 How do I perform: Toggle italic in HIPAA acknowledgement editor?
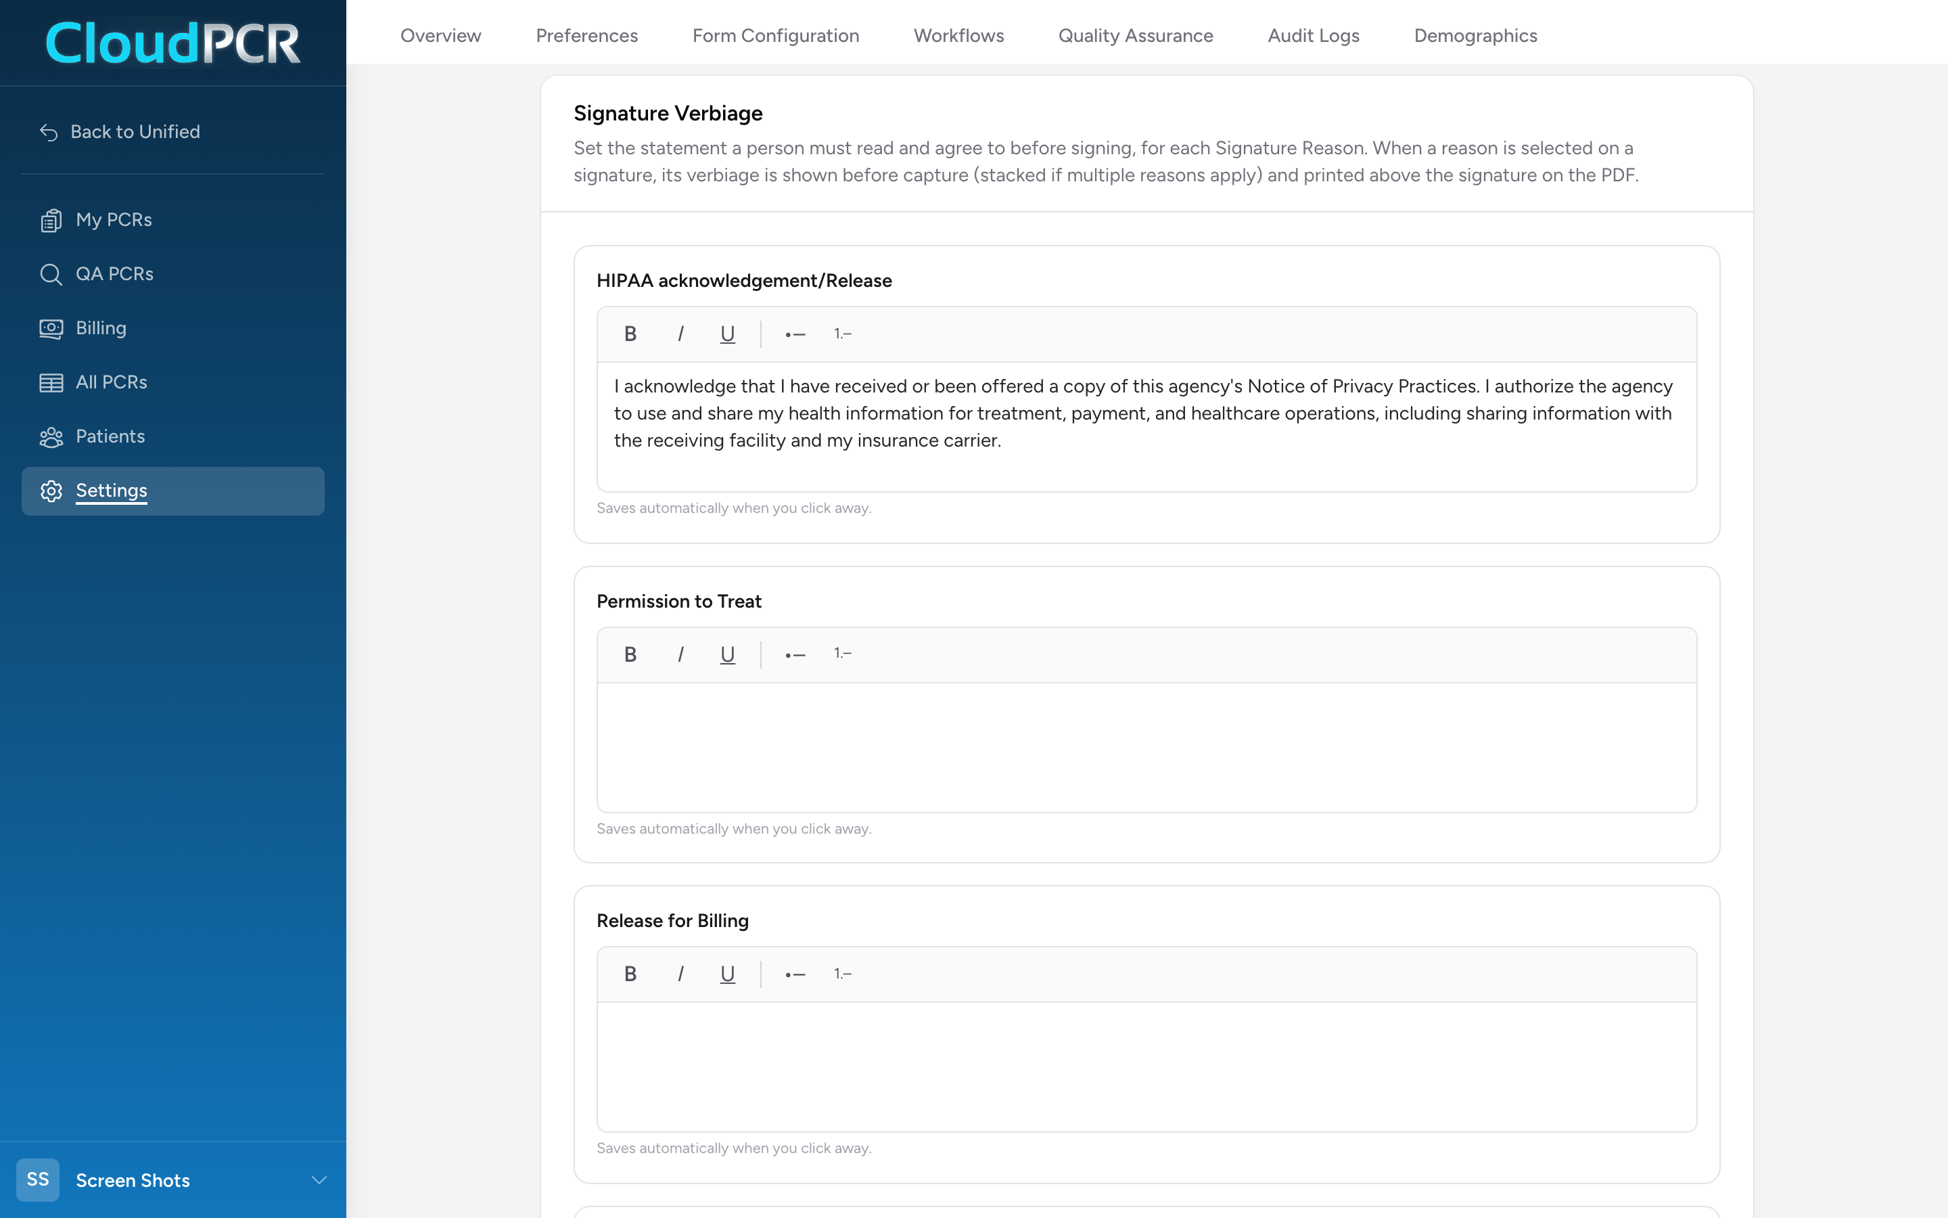(x=680, y=334)
